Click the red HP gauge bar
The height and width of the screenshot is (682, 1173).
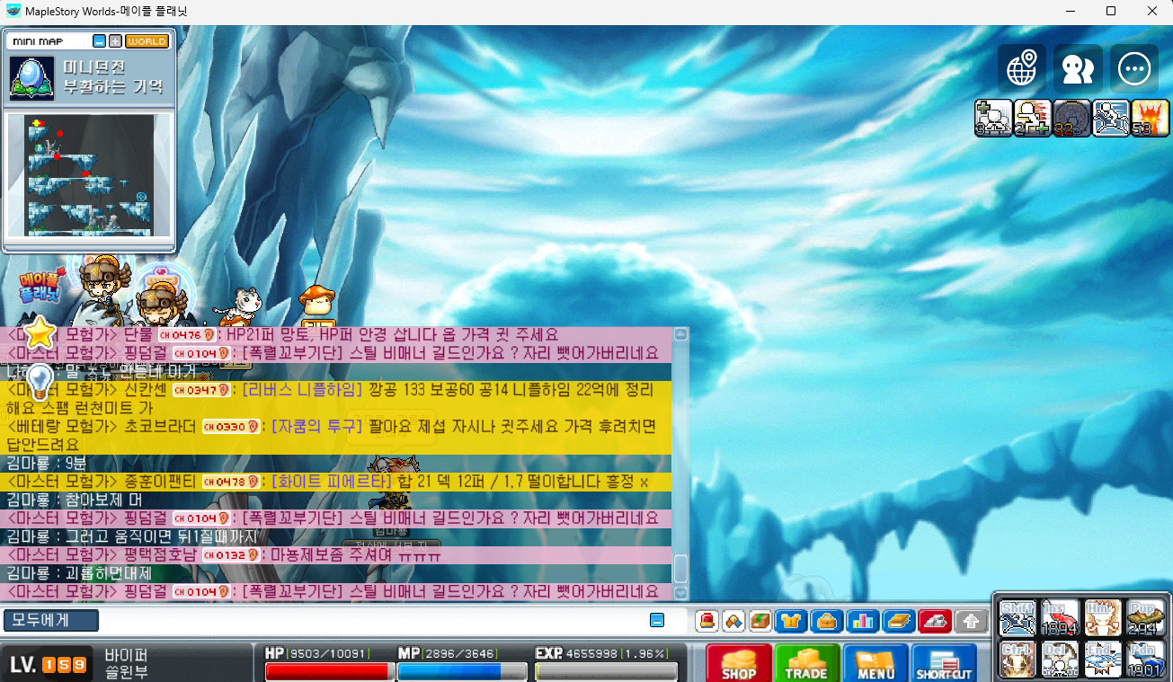click(x=330, y=671)
